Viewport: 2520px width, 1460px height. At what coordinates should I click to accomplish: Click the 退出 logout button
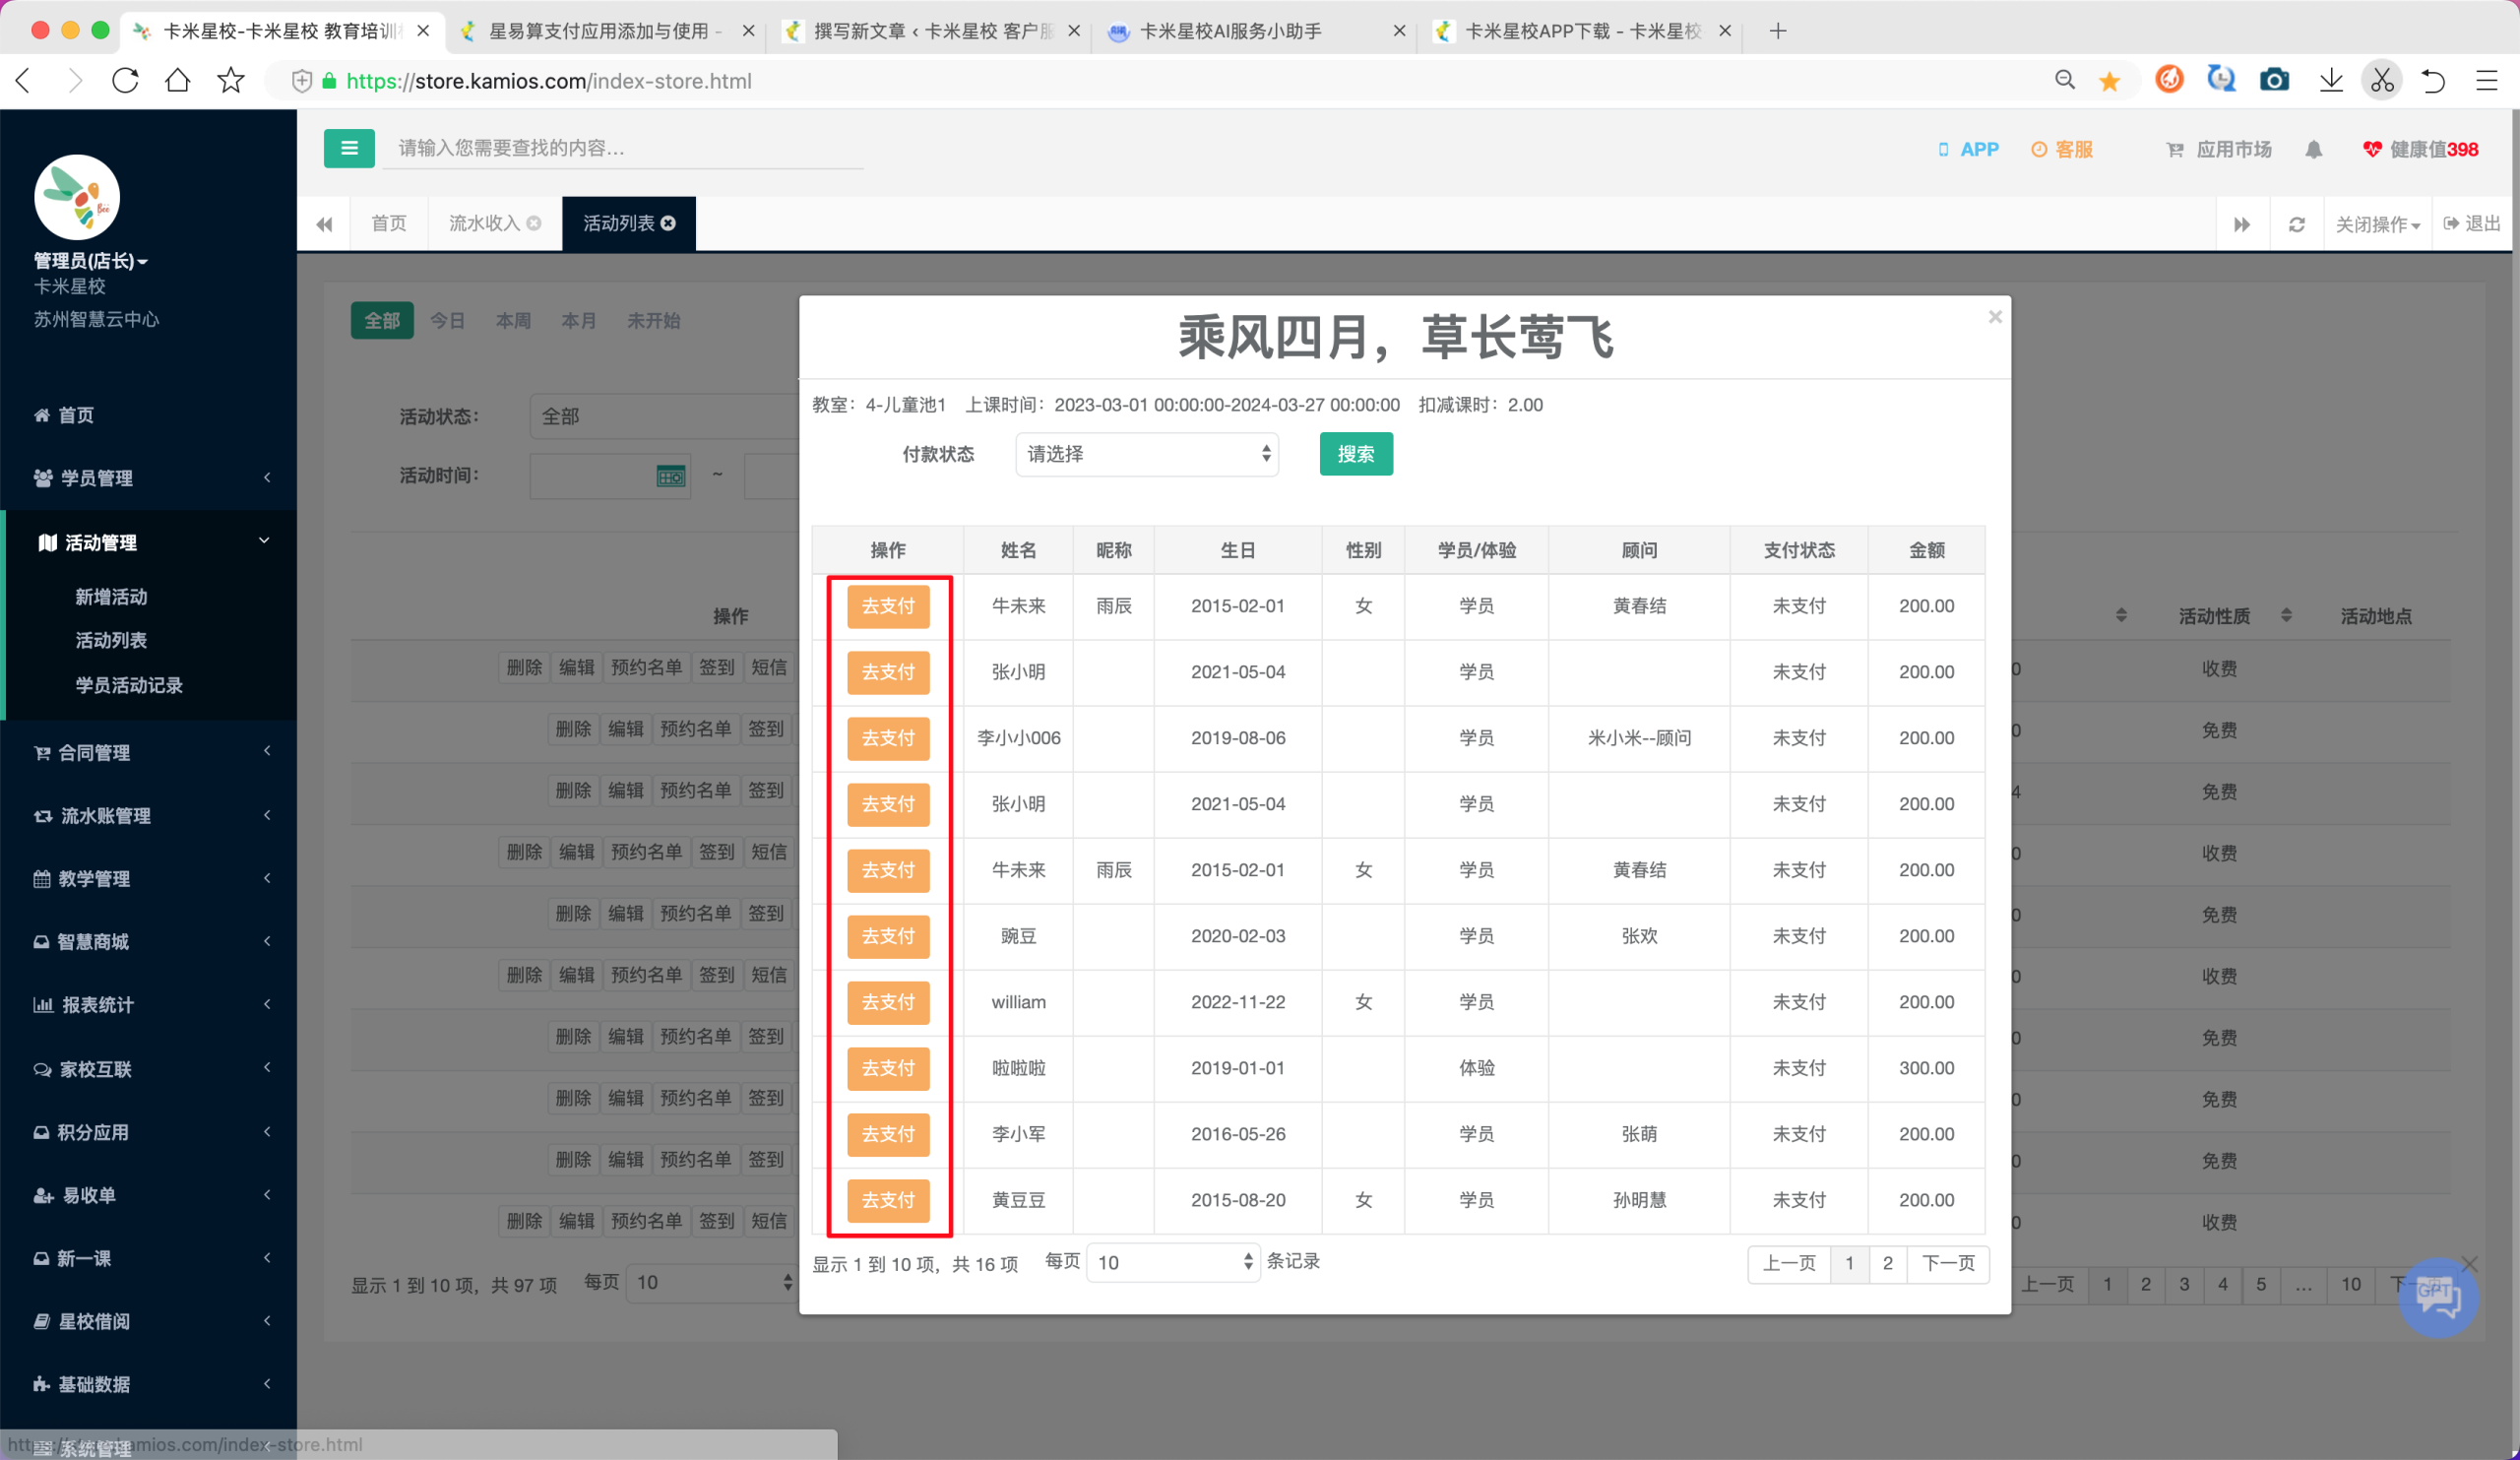point(2472,224)
